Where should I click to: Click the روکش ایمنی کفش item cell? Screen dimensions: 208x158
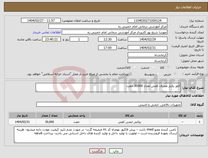coord(129,122)
